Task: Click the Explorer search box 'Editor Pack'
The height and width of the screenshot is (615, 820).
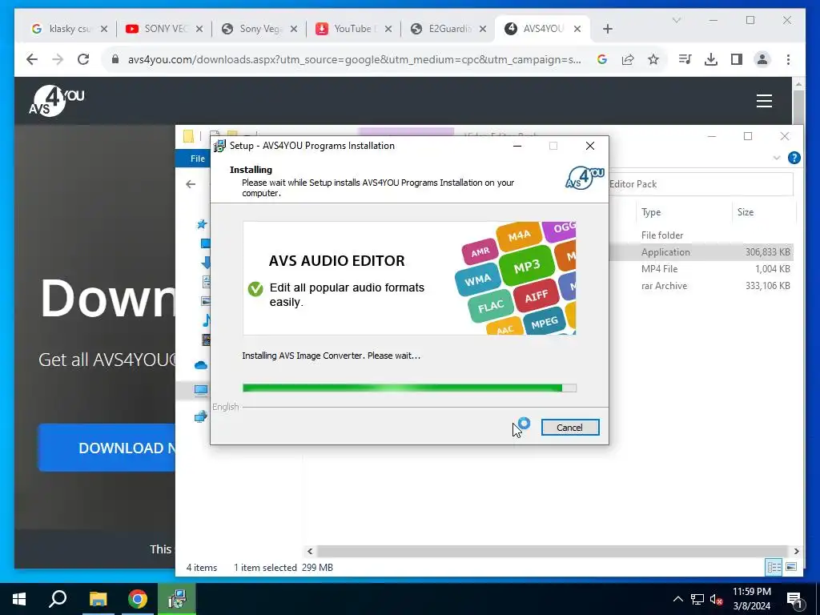Action: coord(701,184)
